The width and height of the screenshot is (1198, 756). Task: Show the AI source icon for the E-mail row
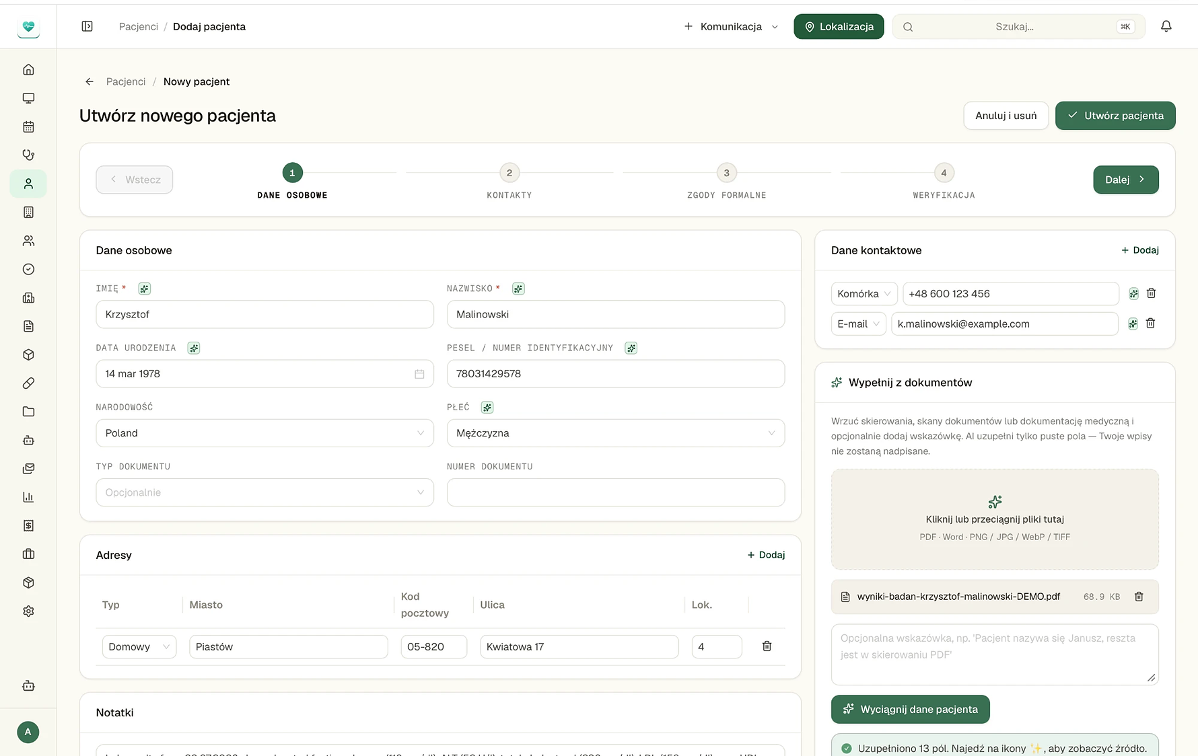point(1133,324)
